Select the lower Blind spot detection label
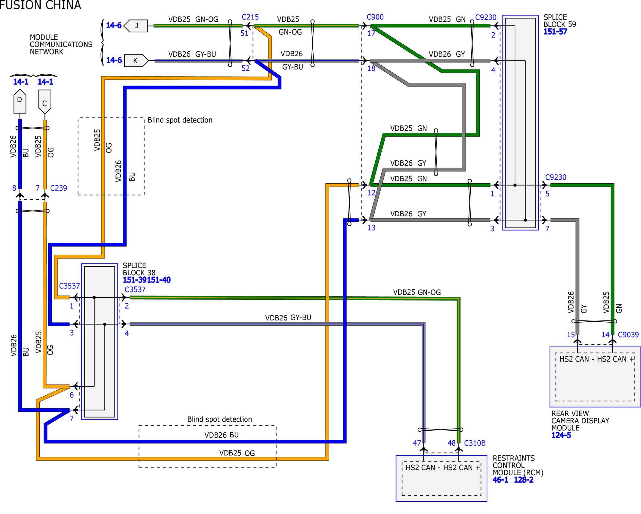The height and width of the screenshot is (514, 641). (220, 420)
